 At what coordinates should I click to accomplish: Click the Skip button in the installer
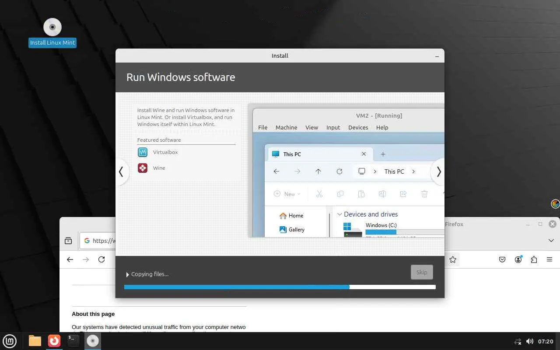[422, 272]
